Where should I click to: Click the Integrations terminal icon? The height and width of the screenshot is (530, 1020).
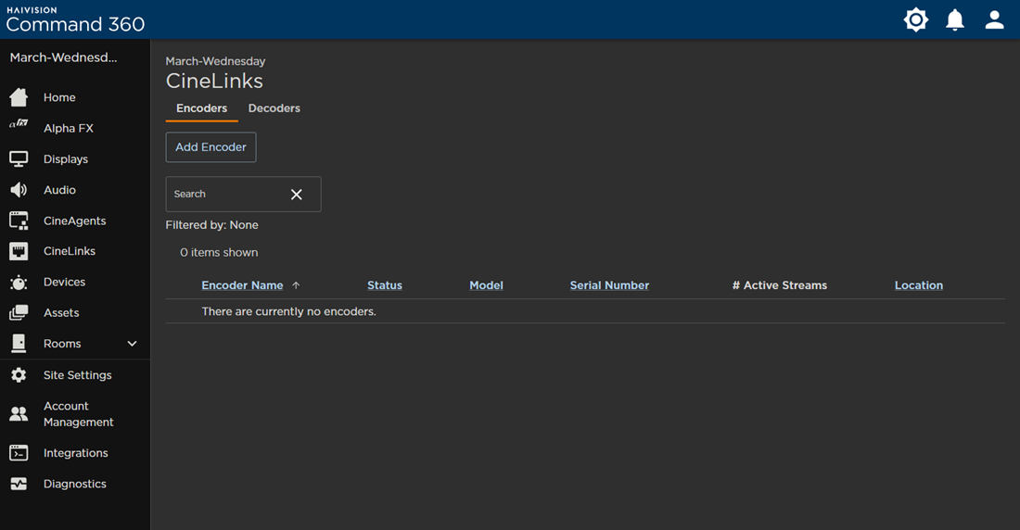pos(19,453)
